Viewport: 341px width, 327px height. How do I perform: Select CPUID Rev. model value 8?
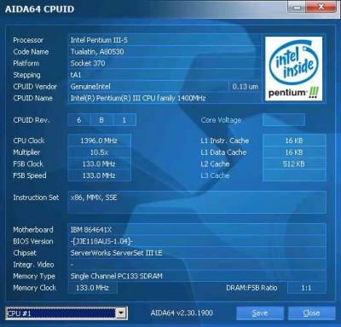click(101, 120)
